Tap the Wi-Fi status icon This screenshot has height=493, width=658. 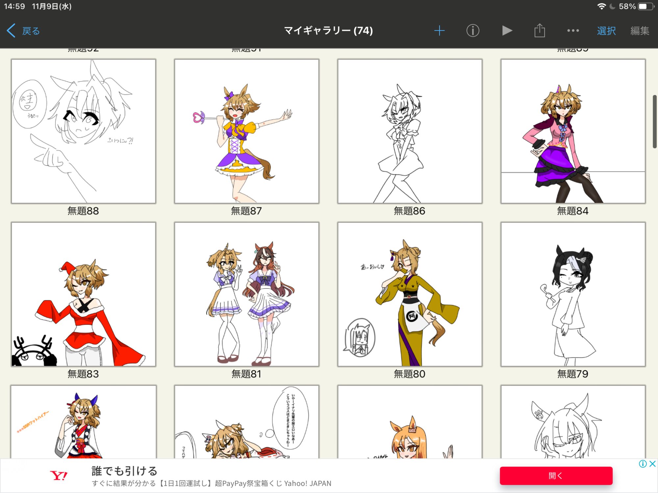pyautogui.click(x=602, y=6)
